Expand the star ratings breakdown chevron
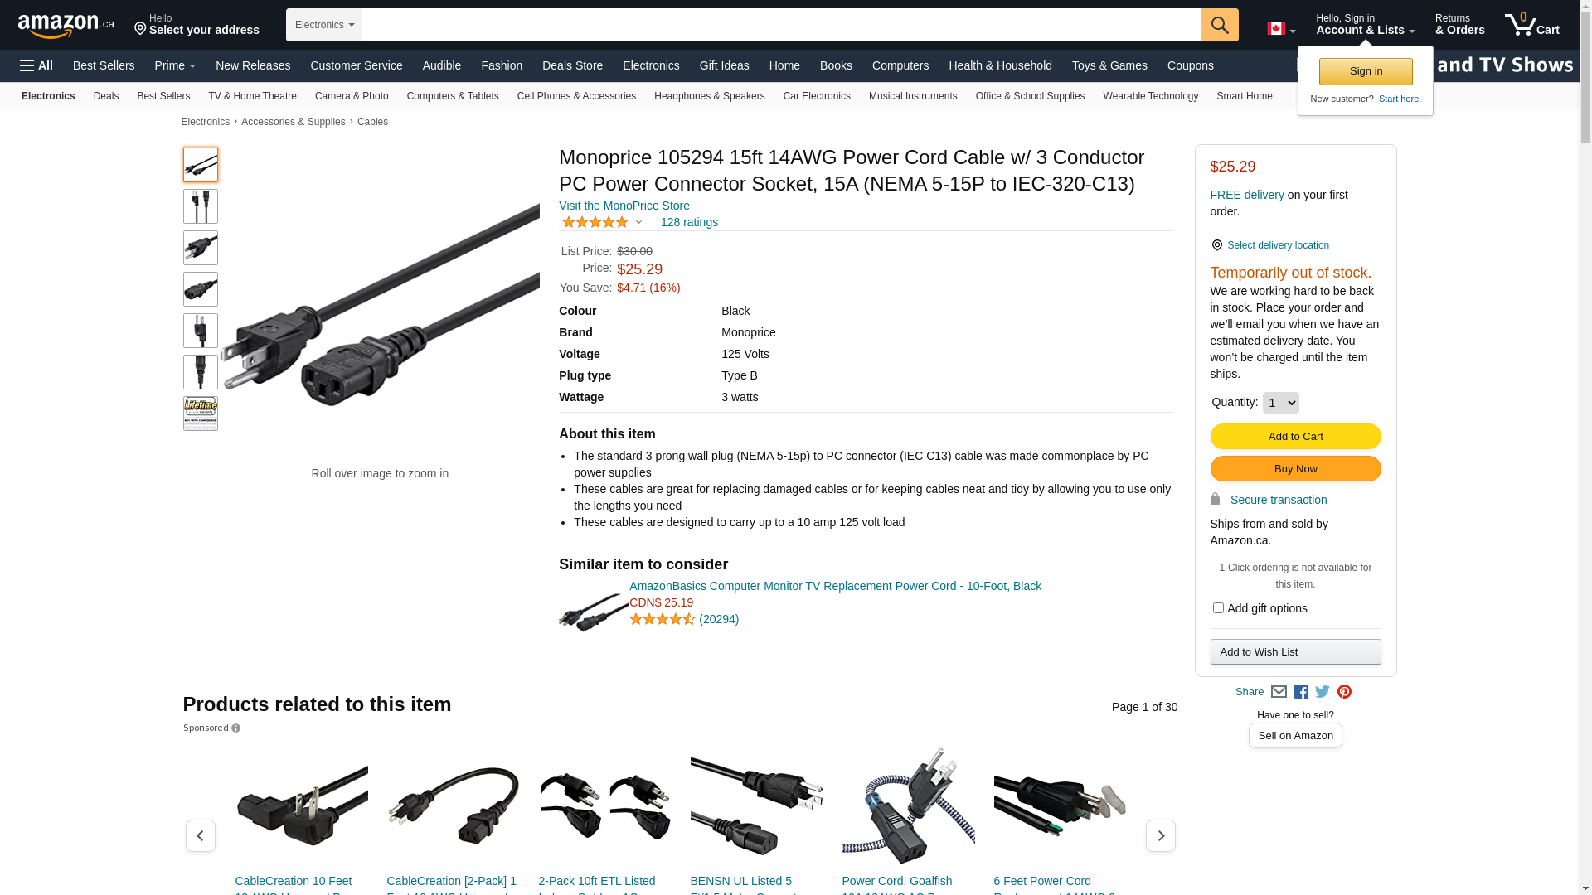This screenshot has width=1592, height=895. click(638, 222)
